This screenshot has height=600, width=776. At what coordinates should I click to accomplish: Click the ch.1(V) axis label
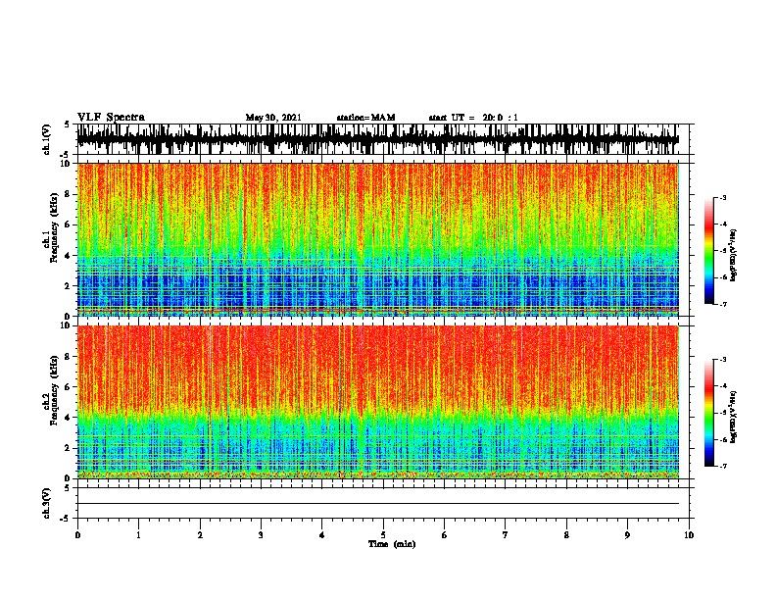point(47,139)
